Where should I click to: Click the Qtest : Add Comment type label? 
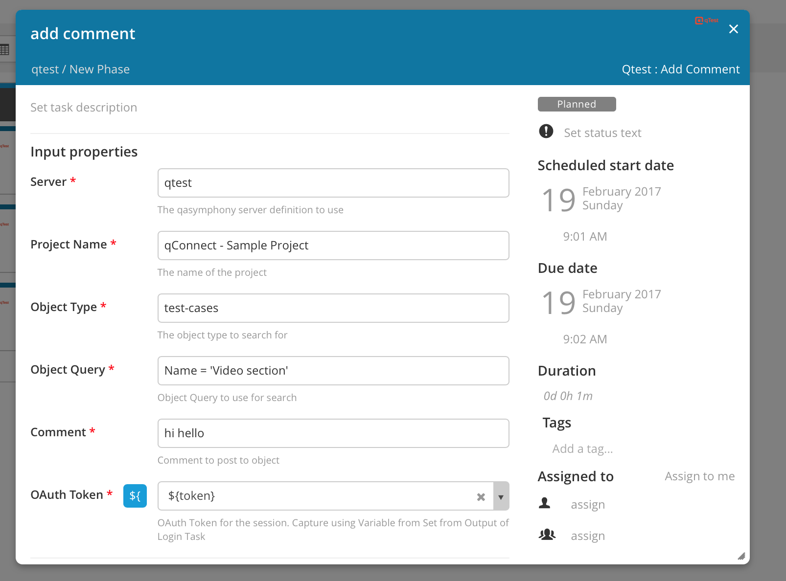(680, 69)
